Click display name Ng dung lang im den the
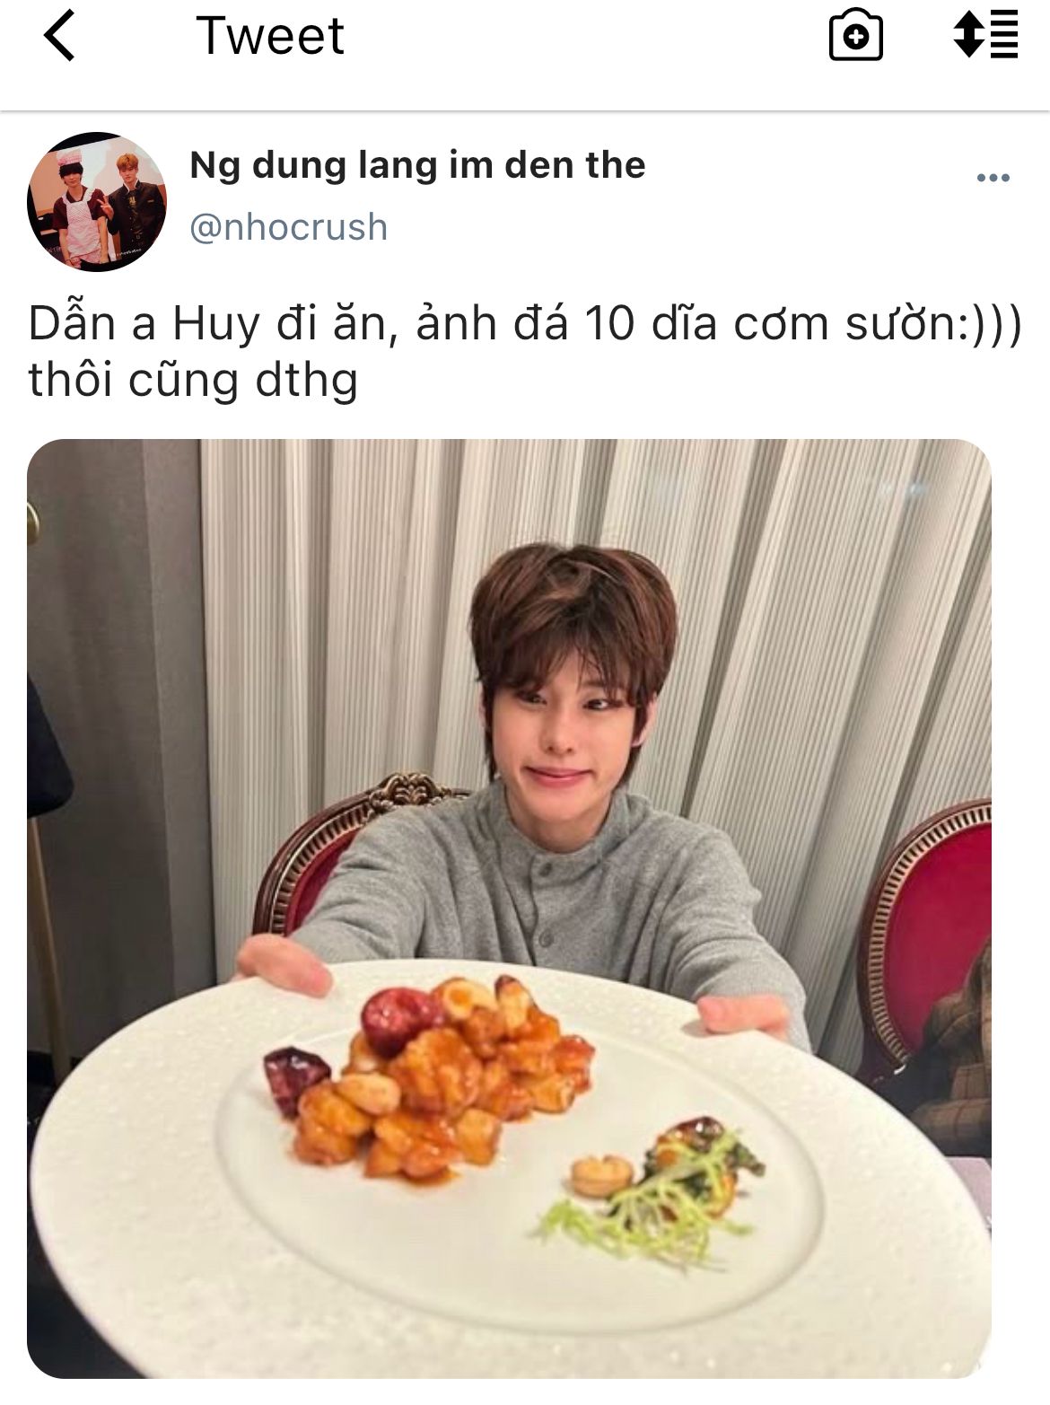 click(417, 165)
